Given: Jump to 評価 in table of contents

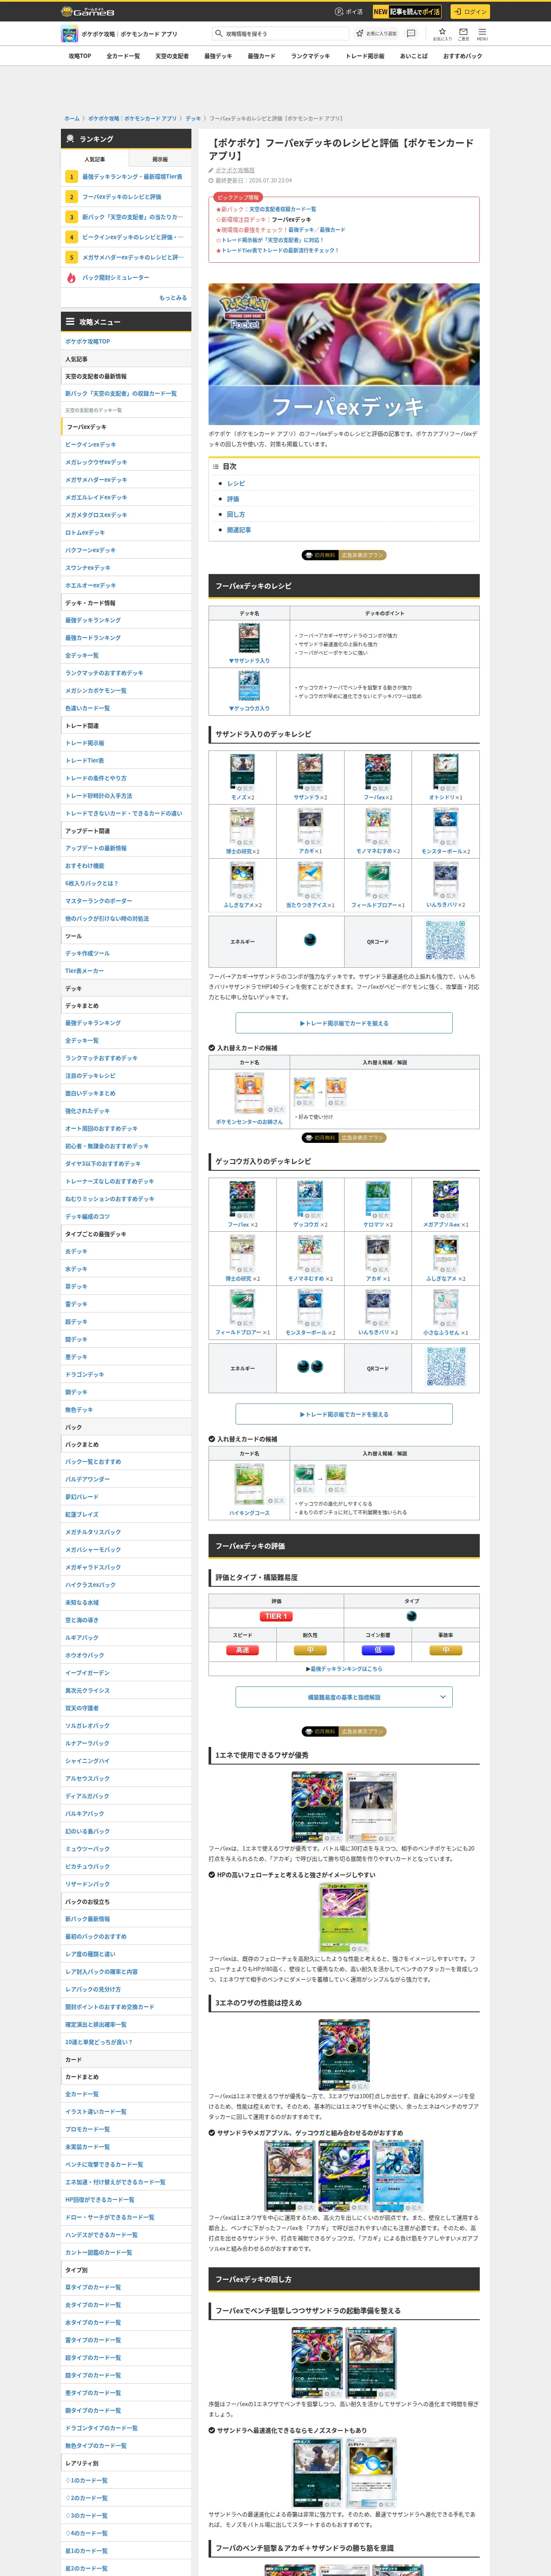Looking at the screenshot, I should click(233, 499).
